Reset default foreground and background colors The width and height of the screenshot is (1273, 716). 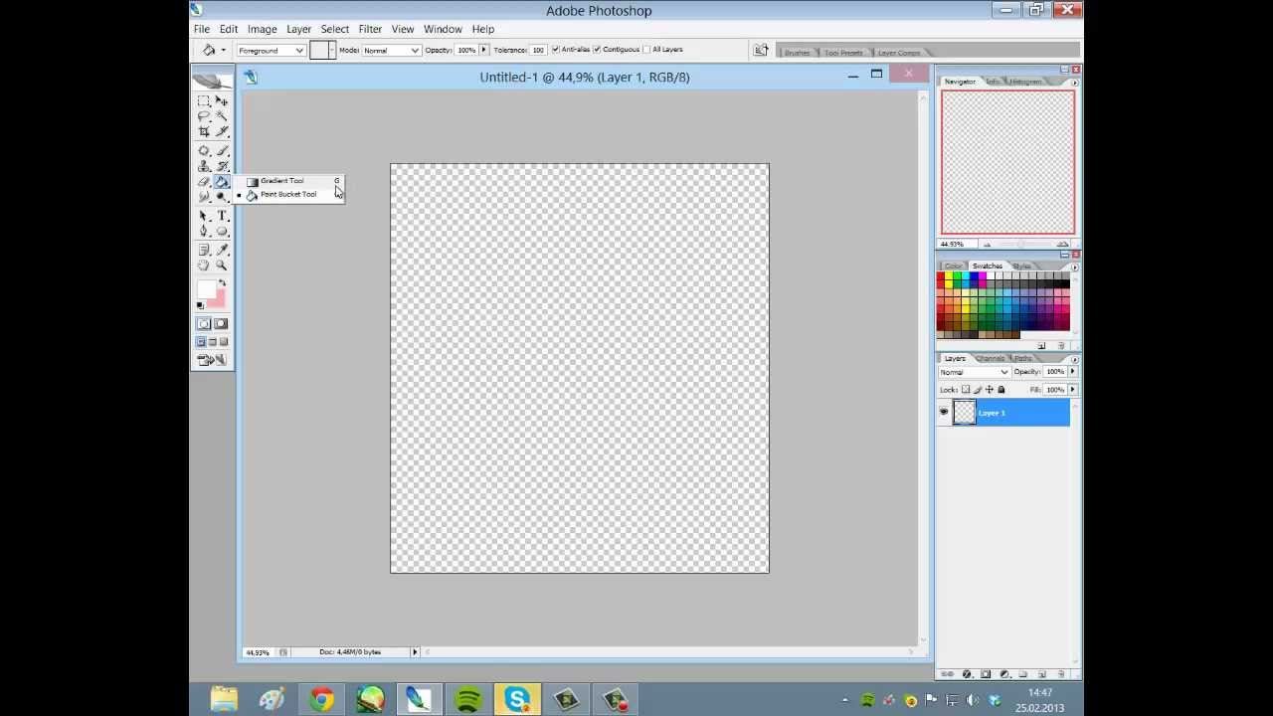(x=200, y=305)
